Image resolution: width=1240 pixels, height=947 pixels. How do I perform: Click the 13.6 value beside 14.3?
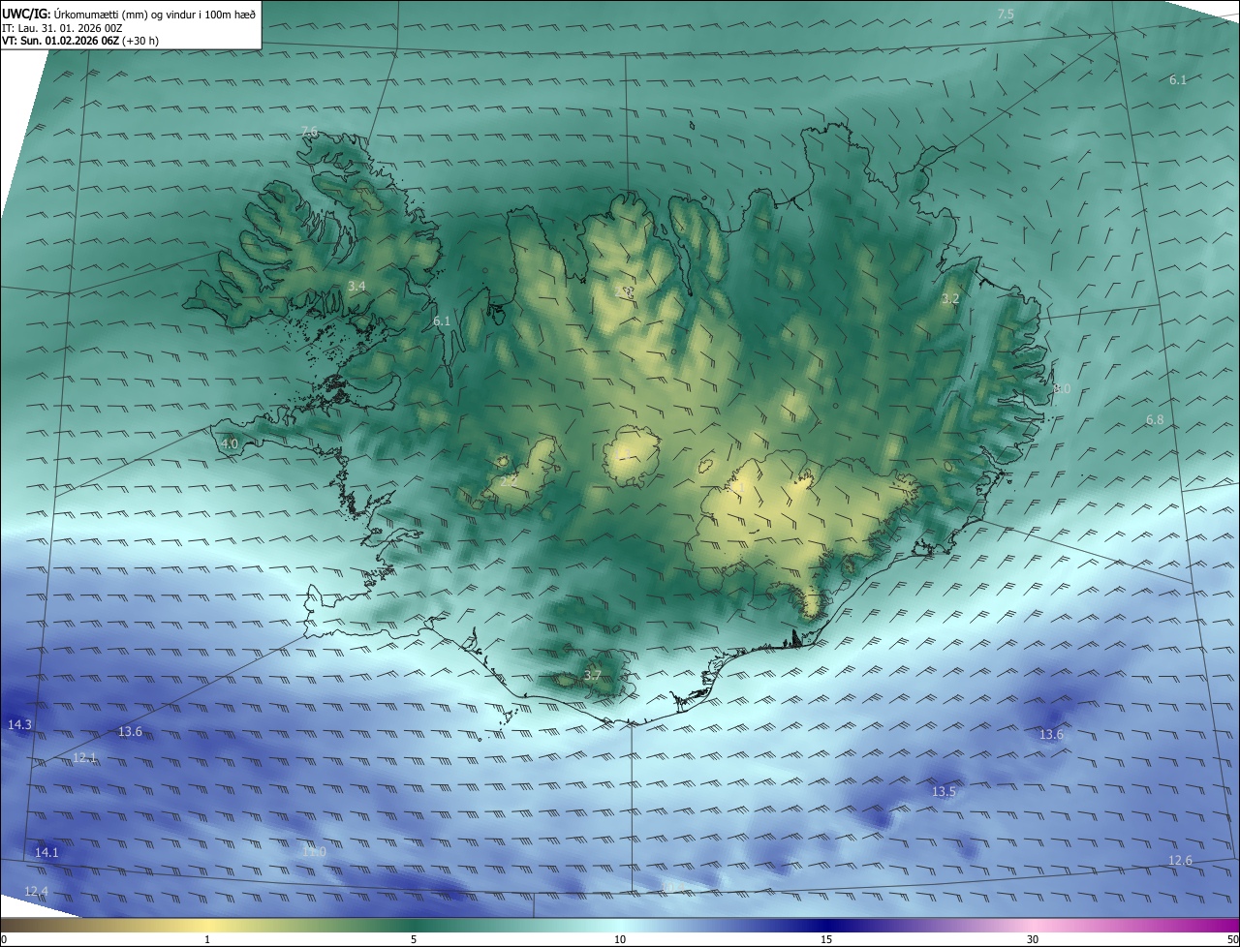click(x=130, y=731)
